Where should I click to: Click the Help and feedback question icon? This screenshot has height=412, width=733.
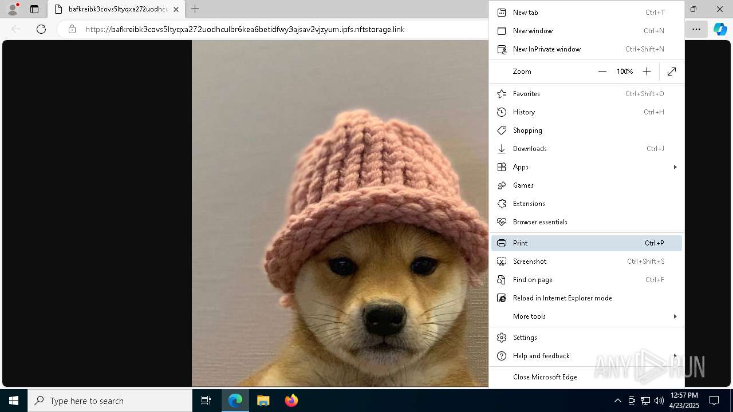pos(502,356)
